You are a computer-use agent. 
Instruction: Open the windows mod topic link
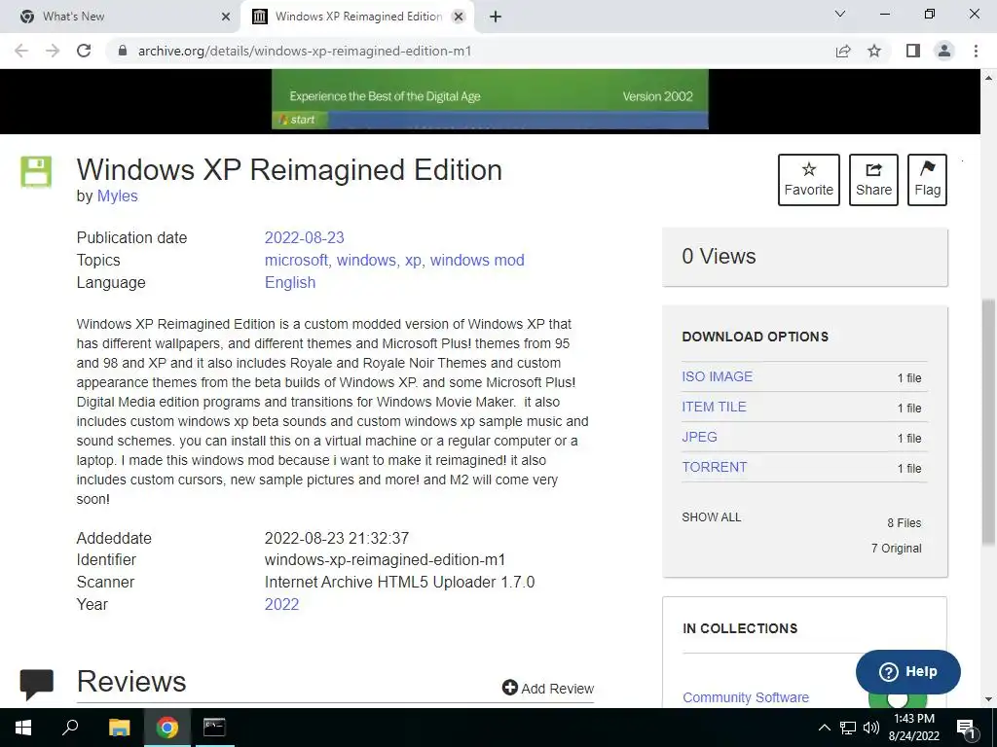pos(477,260)
